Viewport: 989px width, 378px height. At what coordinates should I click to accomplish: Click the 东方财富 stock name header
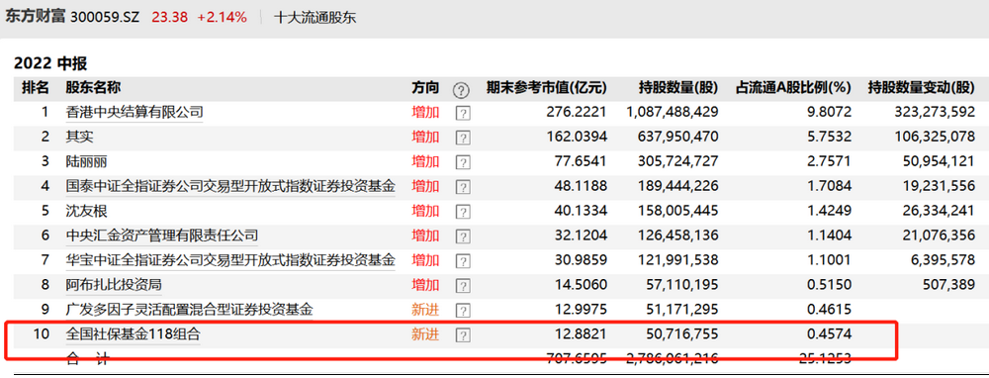(x=36, y=17)
